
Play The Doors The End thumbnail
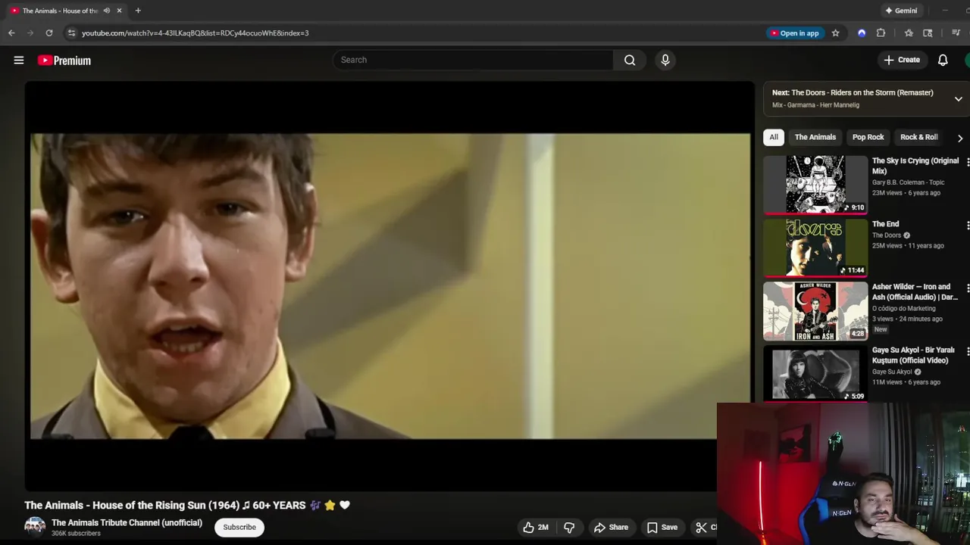[815, 248]
